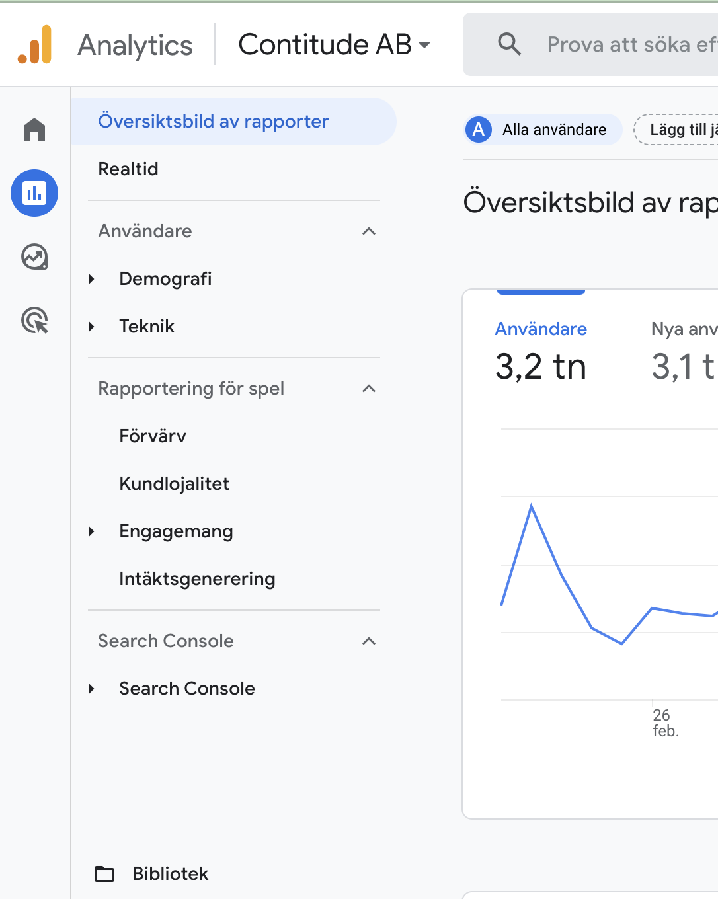Open the Home icon in sidebar
The image size is (718, 899).
coord(34,130)
